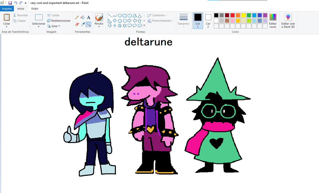Screen dimensions: 319x193
Task: Pick the brown color swatch
Action: (x=227, y=21)
